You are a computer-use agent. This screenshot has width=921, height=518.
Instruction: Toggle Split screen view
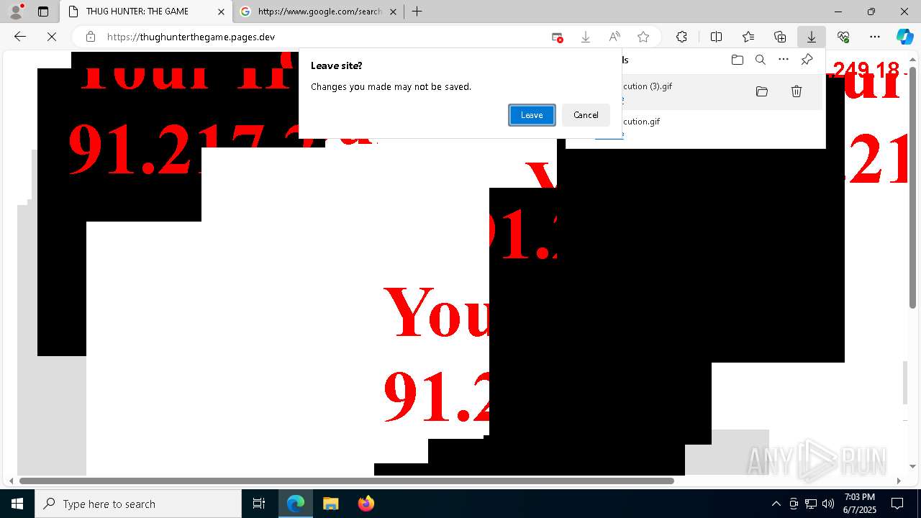tap(716, 37)
